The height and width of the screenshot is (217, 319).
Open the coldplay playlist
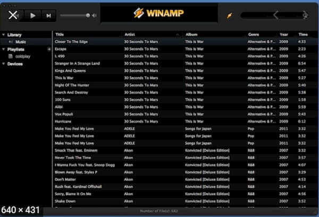click(x=23, y=57)
